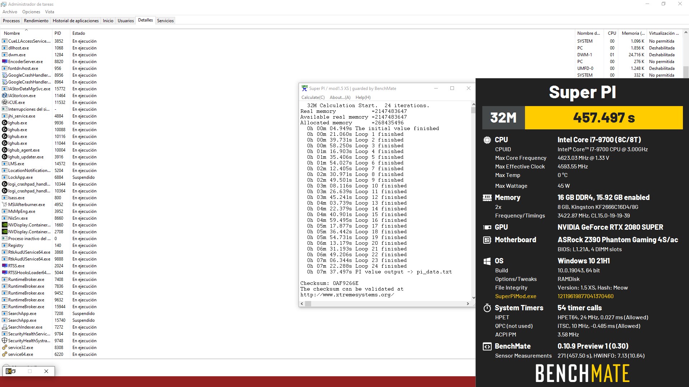Select the dwm.exe process icon
689x387 pixels.
pyautogui.click(x=5, y=55)
